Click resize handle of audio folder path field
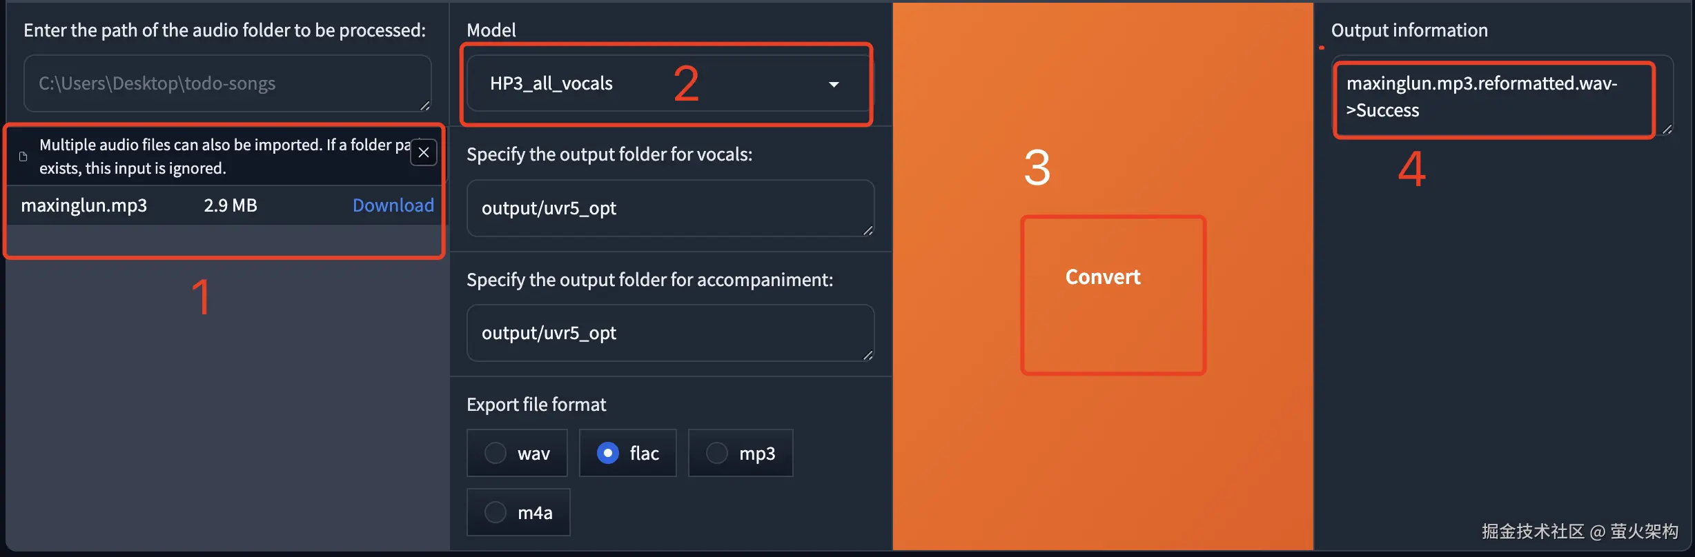Image resolution: width=1695 pixels, height=557 pixels. coord(425,105)
